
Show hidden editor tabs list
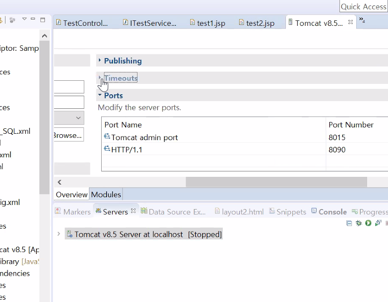[362, 20]
